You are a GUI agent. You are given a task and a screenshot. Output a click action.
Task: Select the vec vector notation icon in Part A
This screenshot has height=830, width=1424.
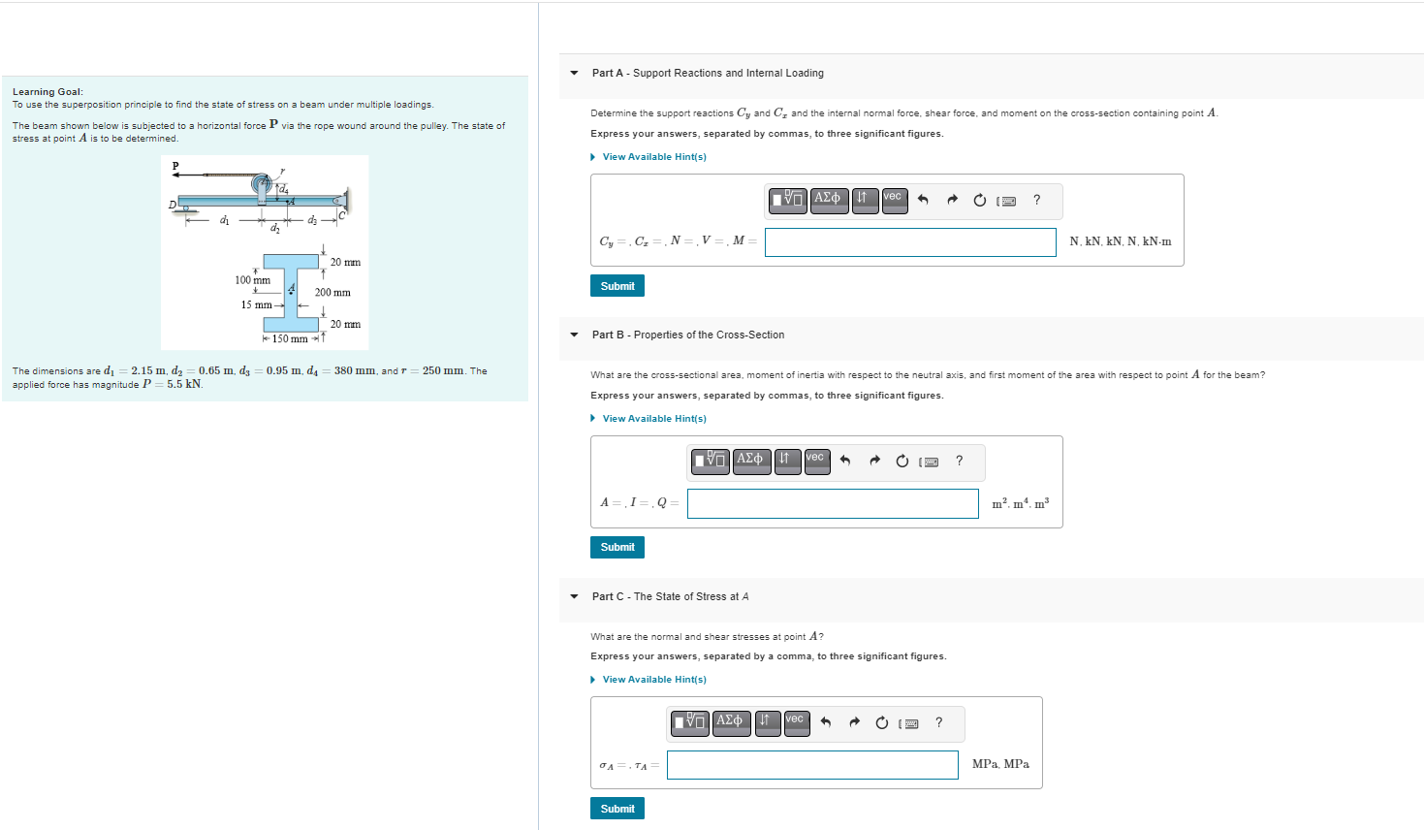(894, 201)
